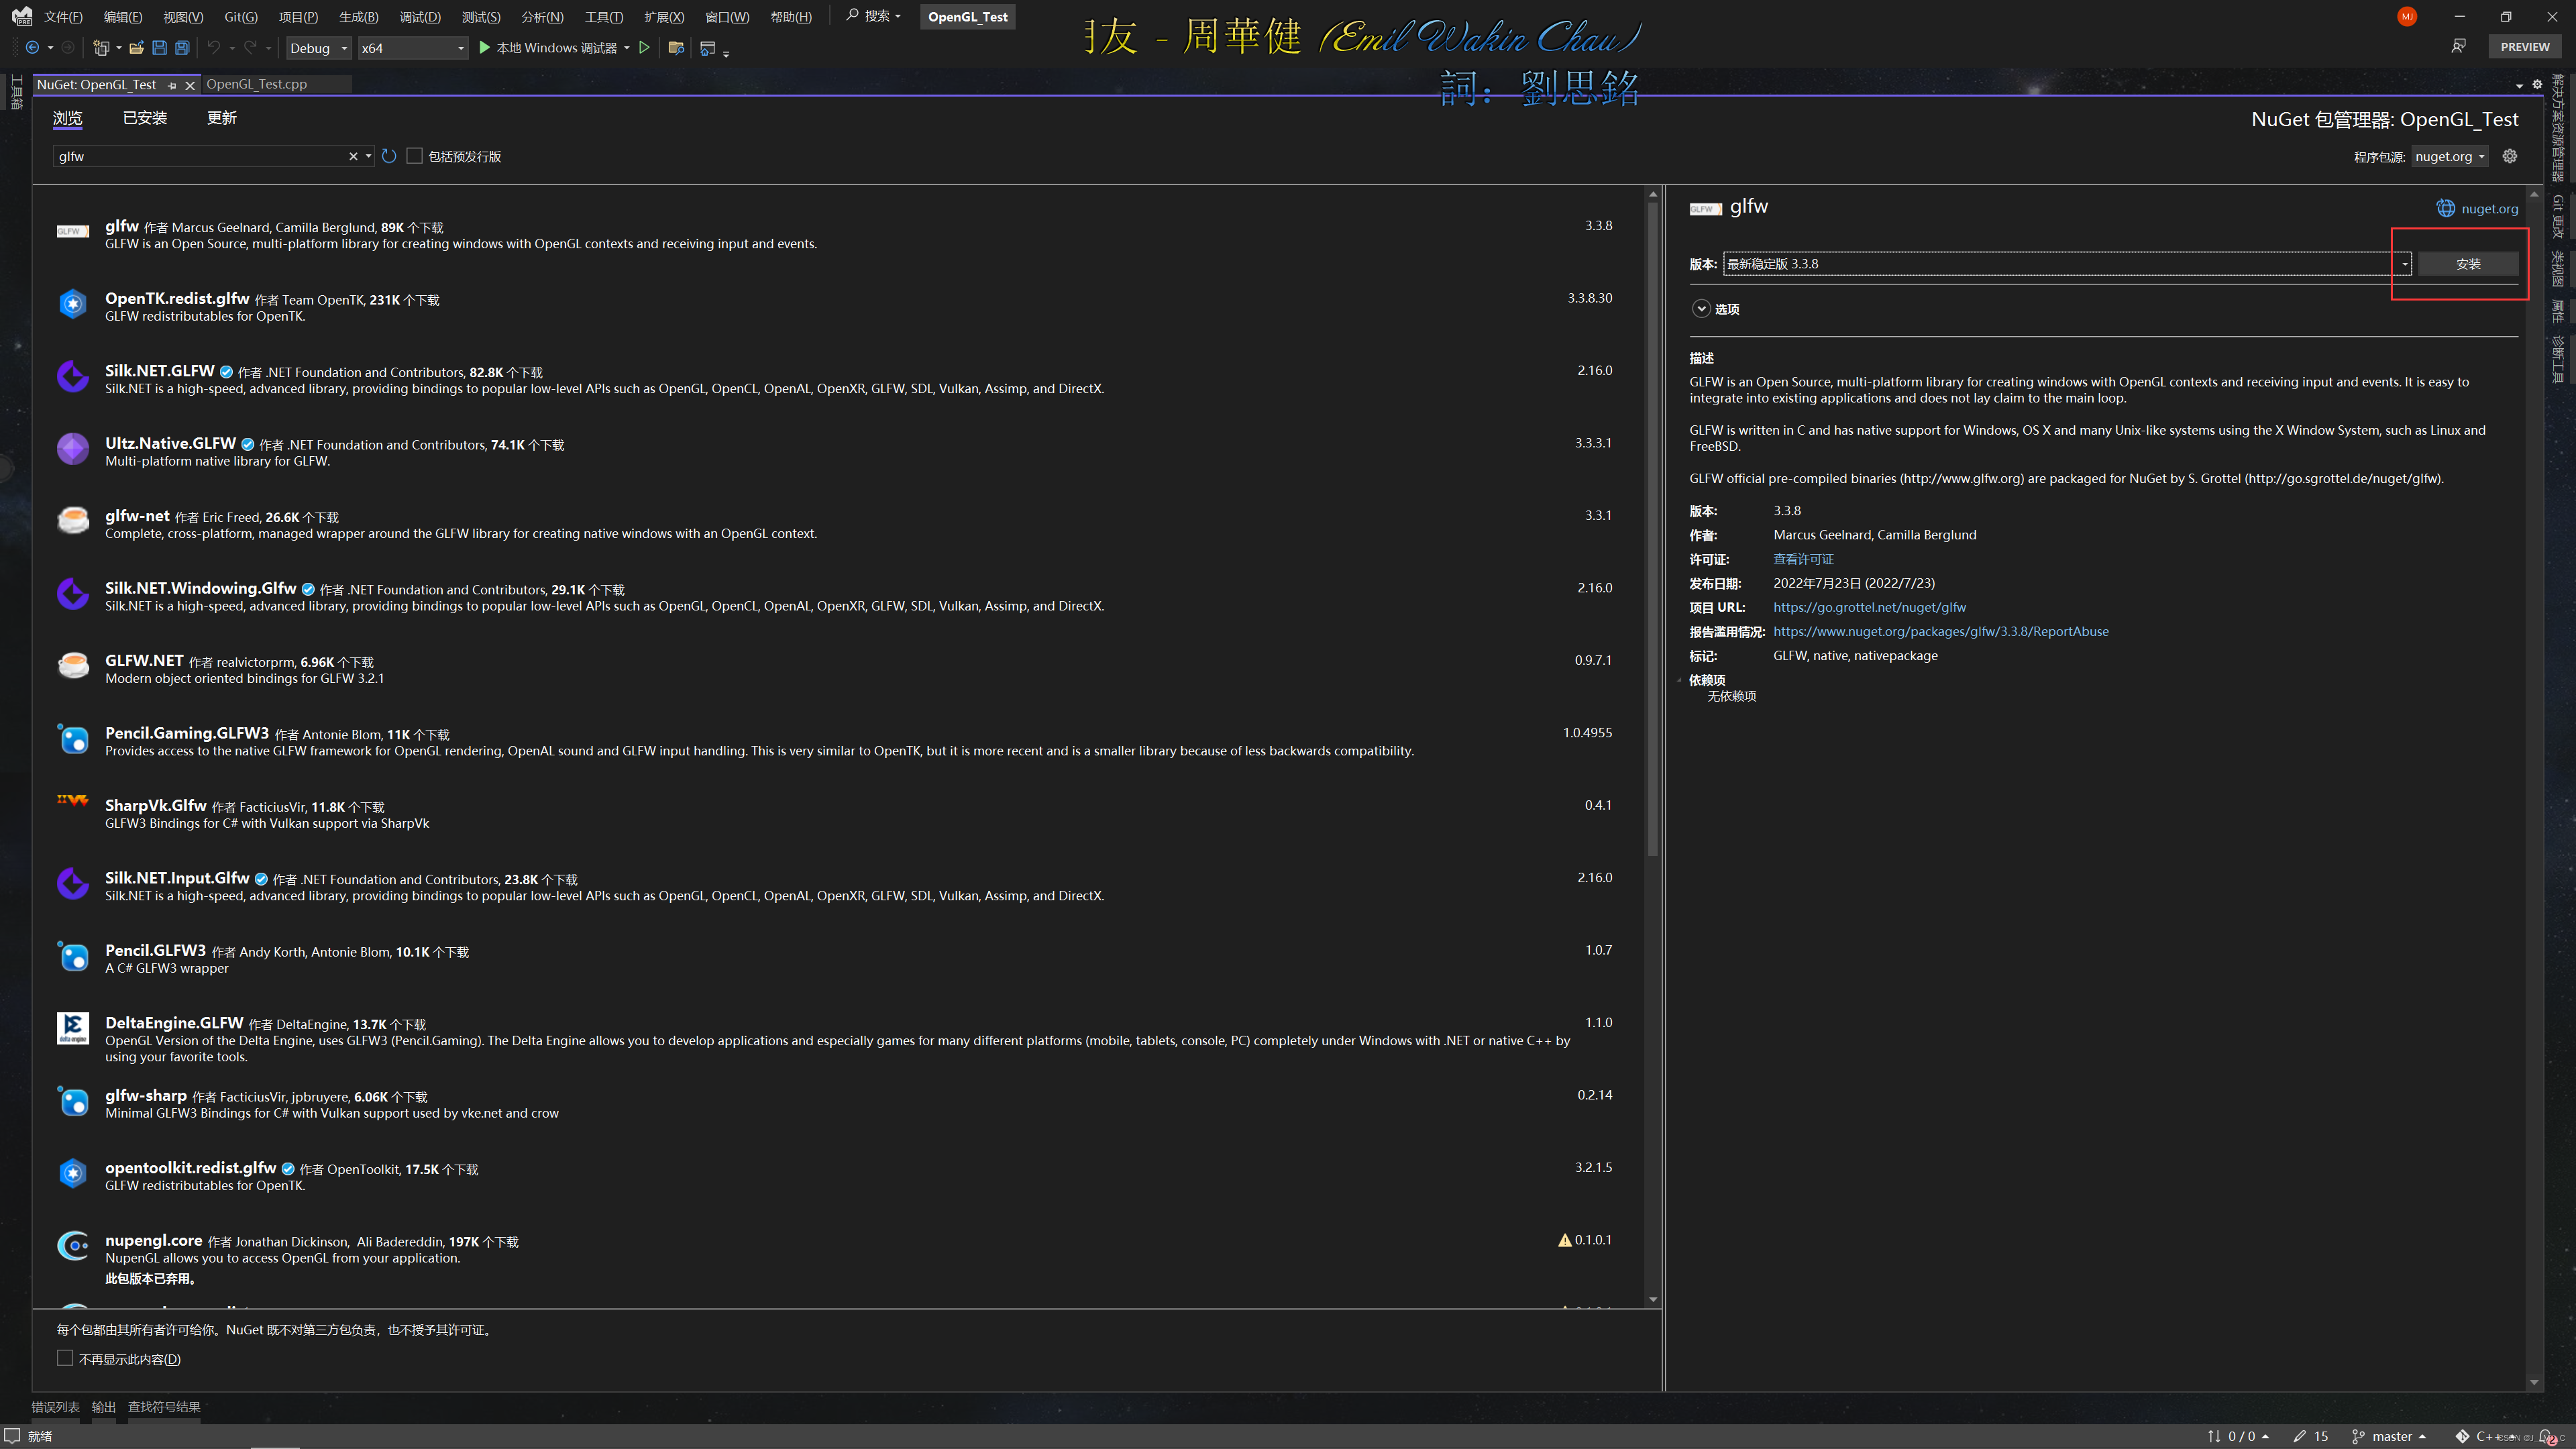Viewport: 2576px width, 1449px height.
Task: Open the 工具(T) menu
Action: 603,17
